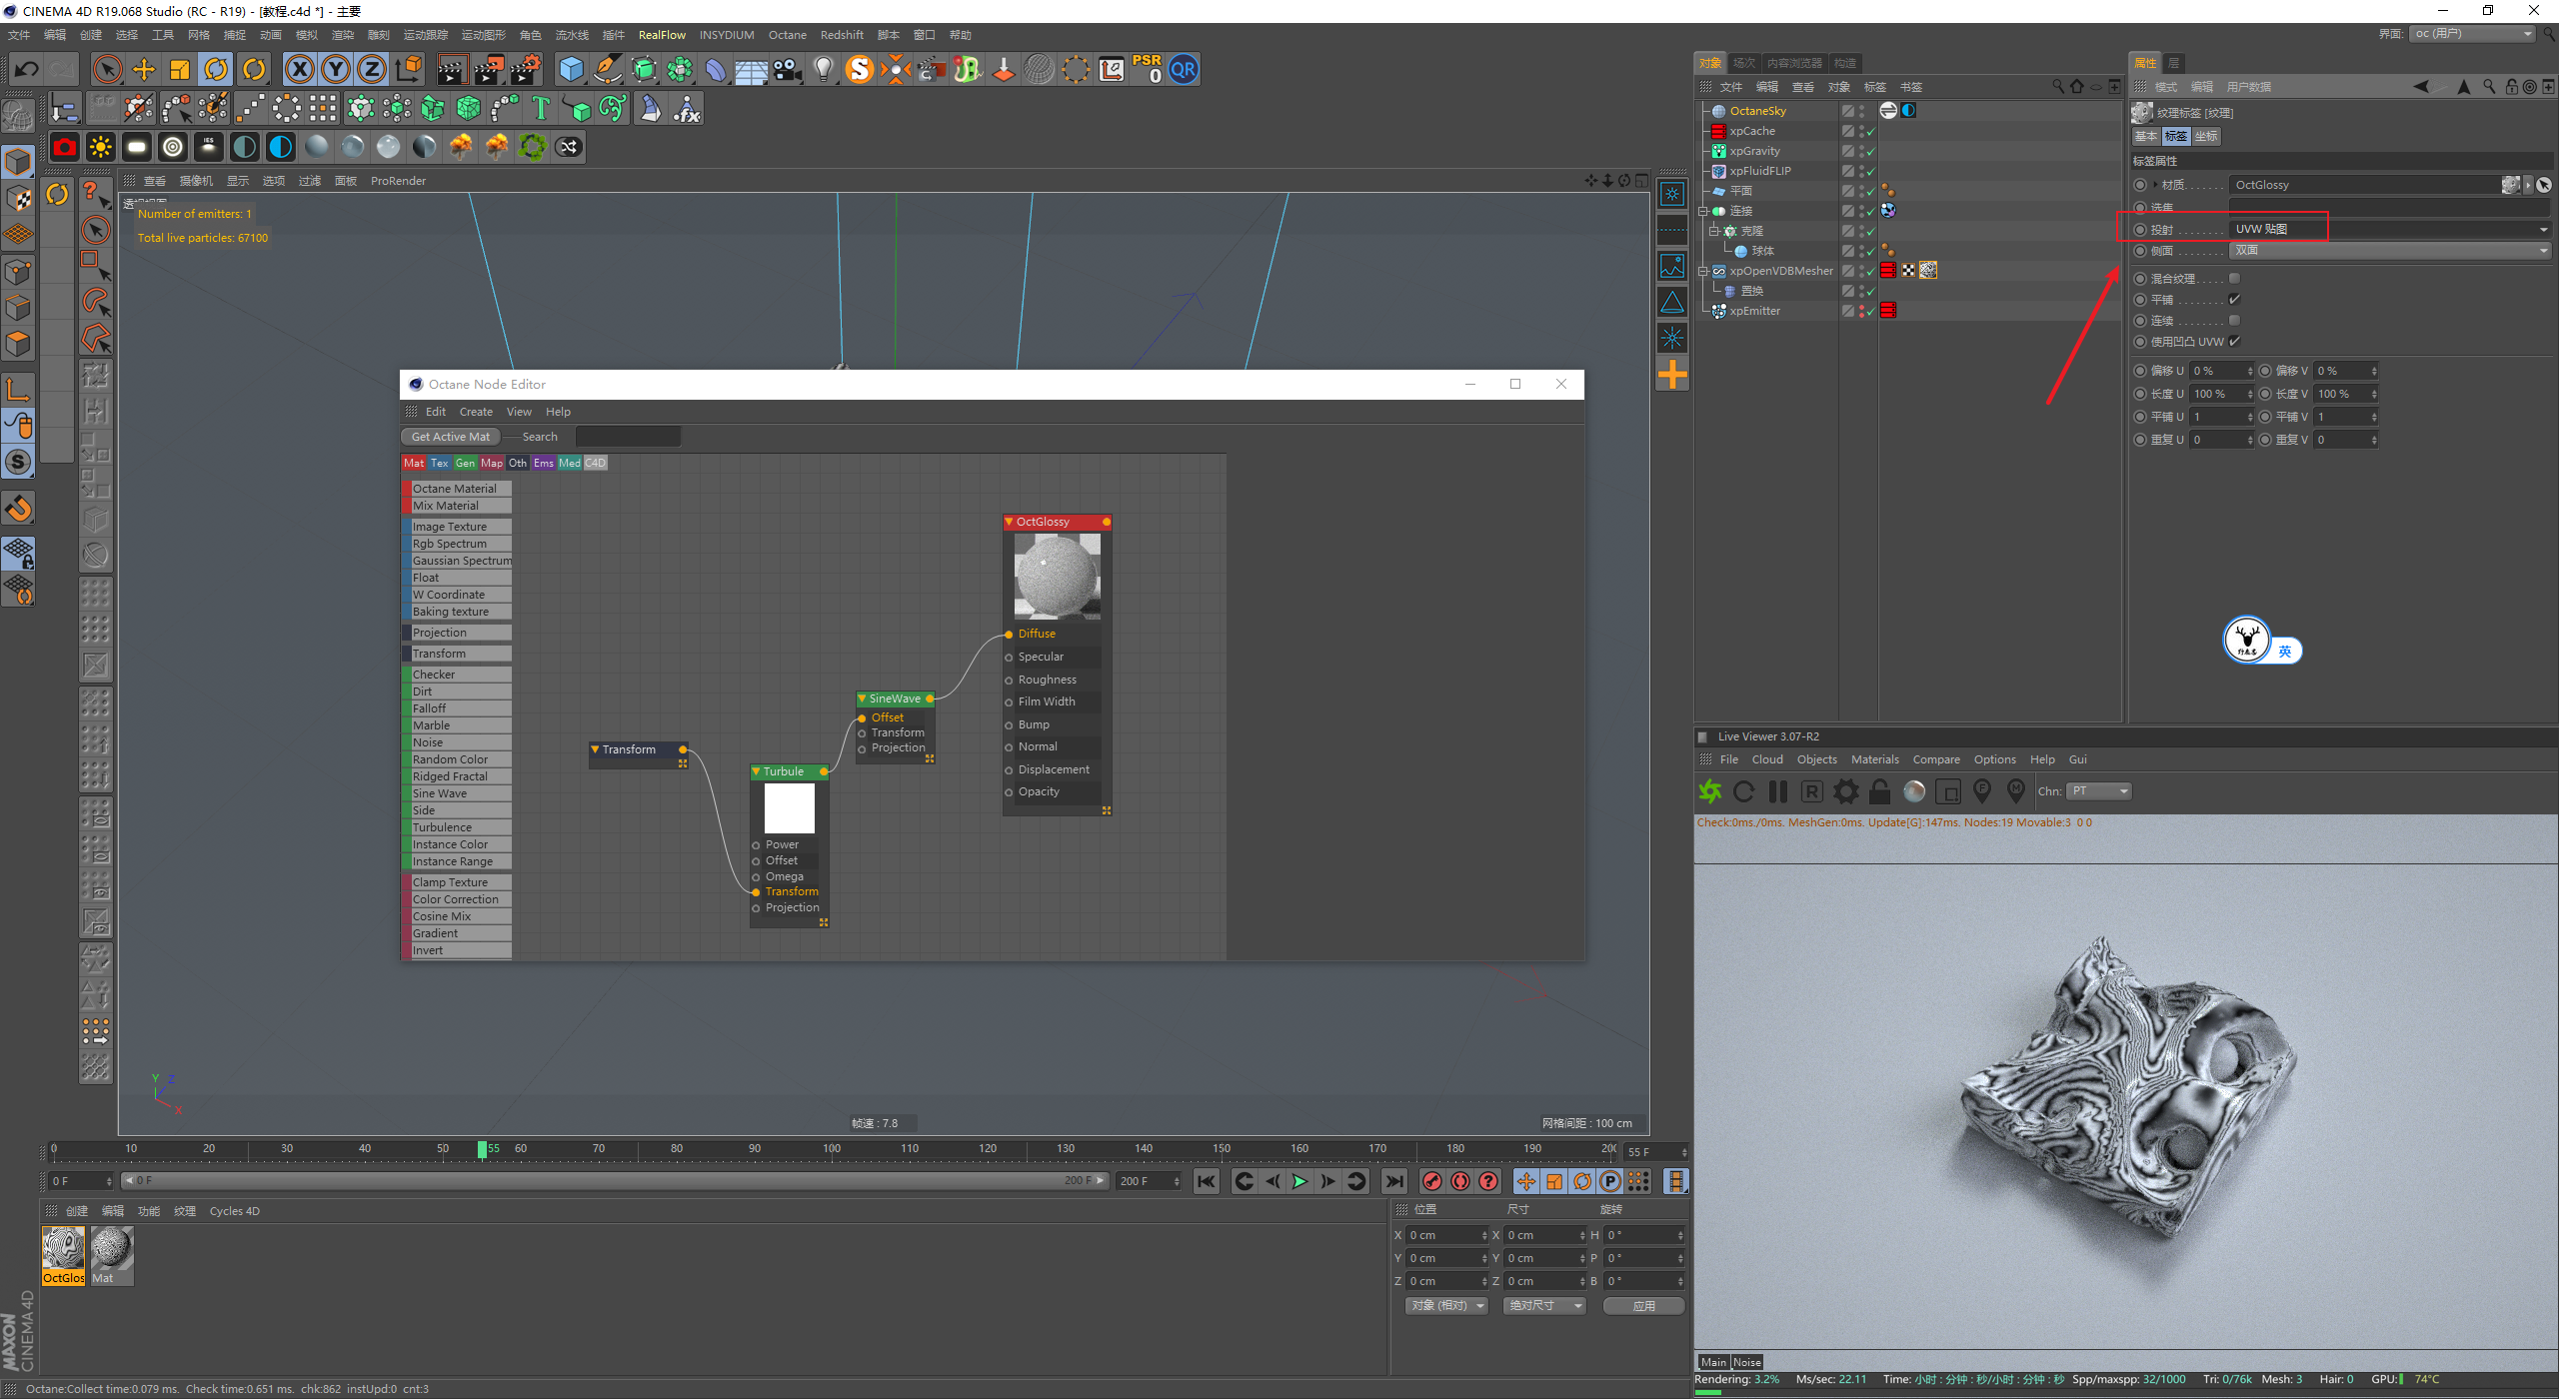This screenshot has height=1399, width=2559.
Task: Click Live Viewer render region icon
Action: 1948,791
